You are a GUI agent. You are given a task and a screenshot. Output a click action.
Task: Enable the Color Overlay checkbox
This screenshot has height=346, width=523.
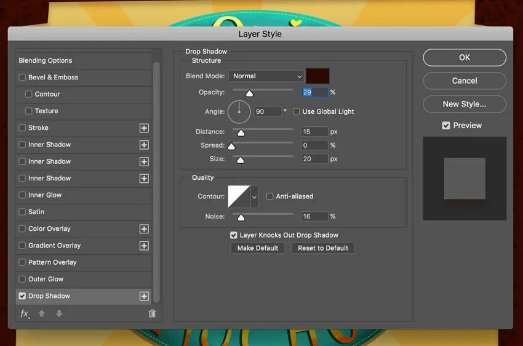pos(22,228)
